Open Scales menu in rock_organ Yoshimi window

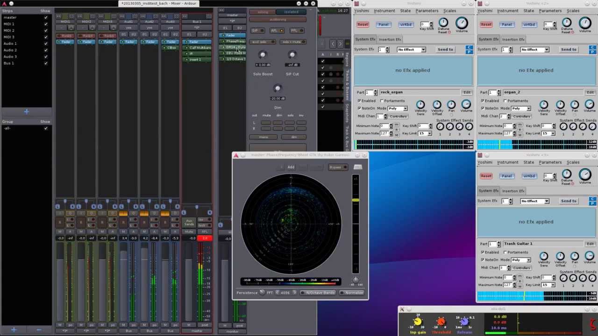tap(449, 11)
